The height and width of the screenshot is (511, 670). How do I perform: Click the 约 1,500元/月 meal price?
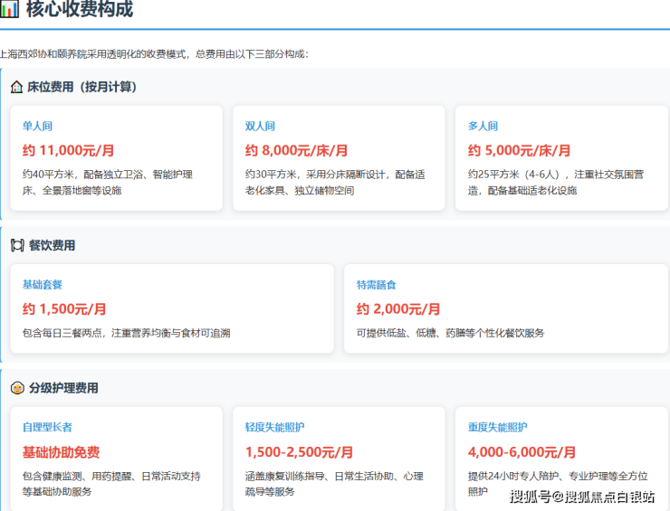(64, 309)
